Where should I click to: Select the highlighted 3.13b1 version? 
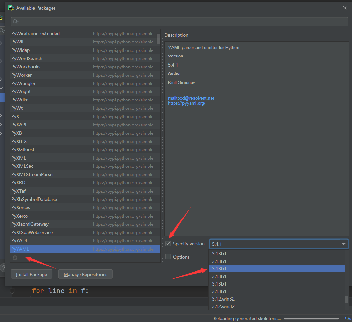[x=277, y=268]
